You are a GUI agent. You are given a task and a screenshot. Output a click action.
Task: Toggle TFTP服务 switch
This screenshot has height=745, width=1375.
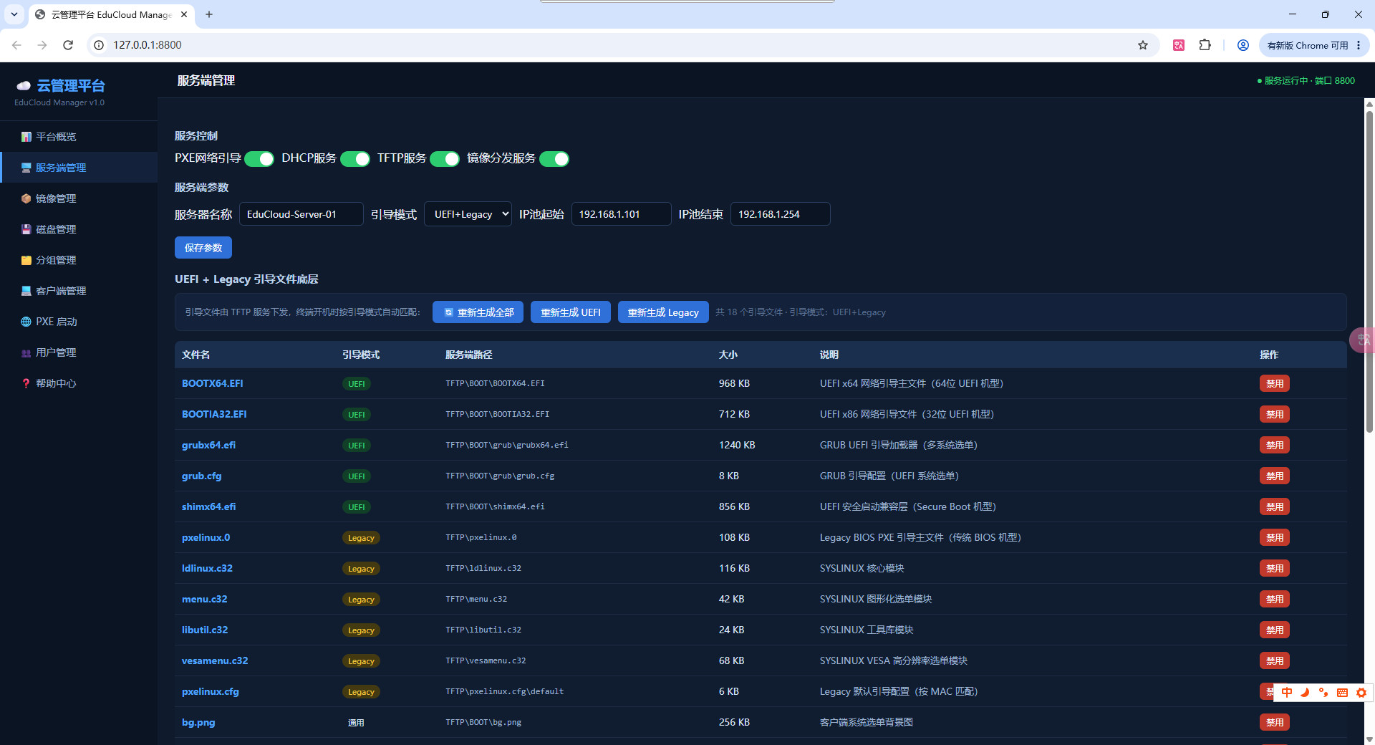[x=445, y=159]
